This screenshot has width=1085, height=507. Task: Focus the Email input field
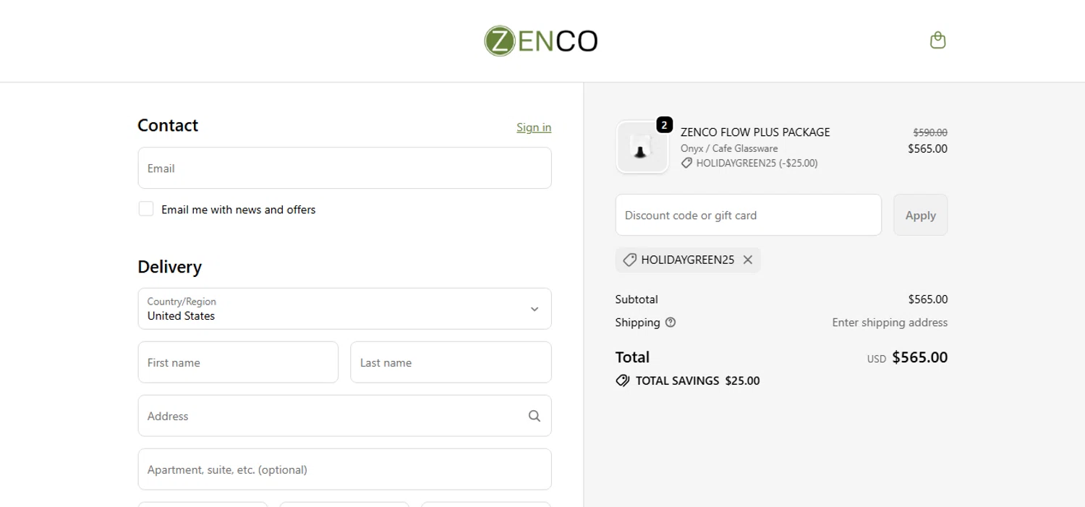[x=344, y=169]
